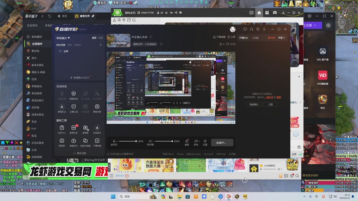358x201 pixels.
Task: Click the speaker icon beside 扬声器 slider
Action: coord(150,141)
